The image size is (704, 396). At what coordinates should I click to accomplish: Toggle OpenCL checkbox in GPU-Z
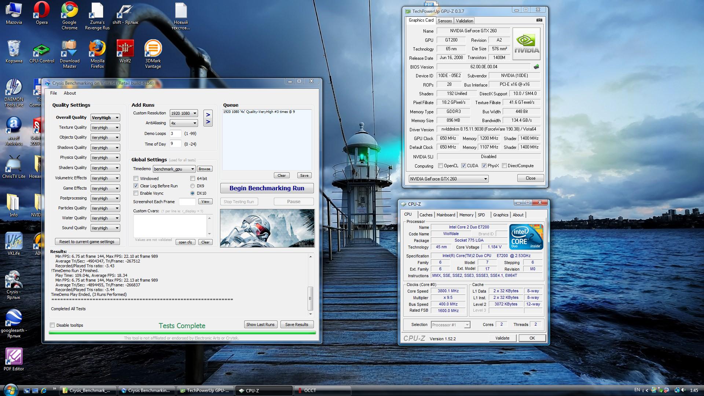pyautogui.click(x=441, y=166)
